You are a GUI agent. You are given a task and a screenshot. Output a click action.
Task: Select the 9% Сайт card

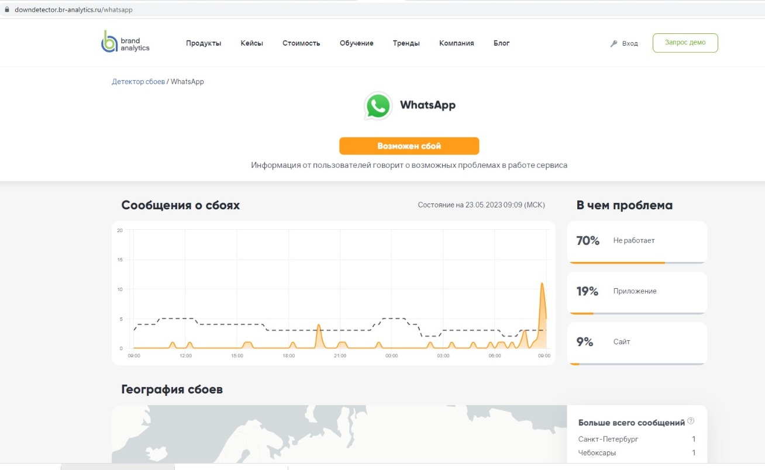[637, 344]
